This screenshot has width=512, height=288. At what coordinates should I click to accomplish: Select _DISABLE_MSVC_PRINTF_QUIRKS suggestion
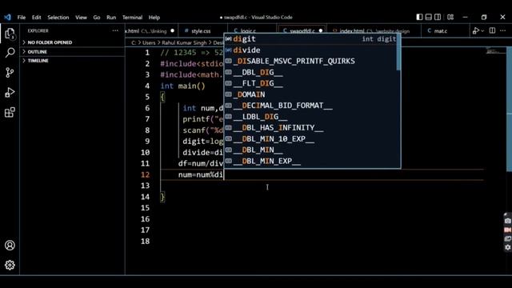coord(310,61)
